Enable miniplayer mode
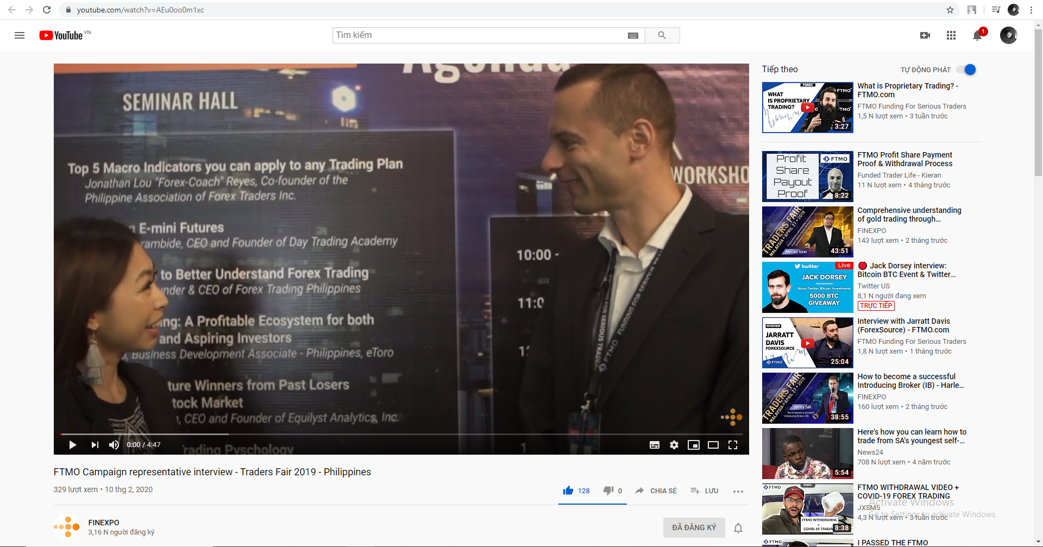 pyautogui.click(x=694, y=445)
